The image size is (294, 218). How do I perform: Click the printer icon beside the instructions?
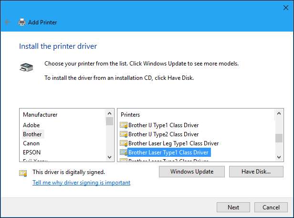pos(26,67)
